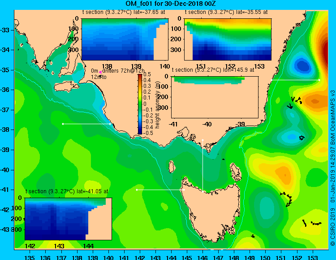The height and width of the screenshot is (260, 336).
Task: Click the dark blue low-anomaly eddy near 152E 35S
Action: point(302,65)
